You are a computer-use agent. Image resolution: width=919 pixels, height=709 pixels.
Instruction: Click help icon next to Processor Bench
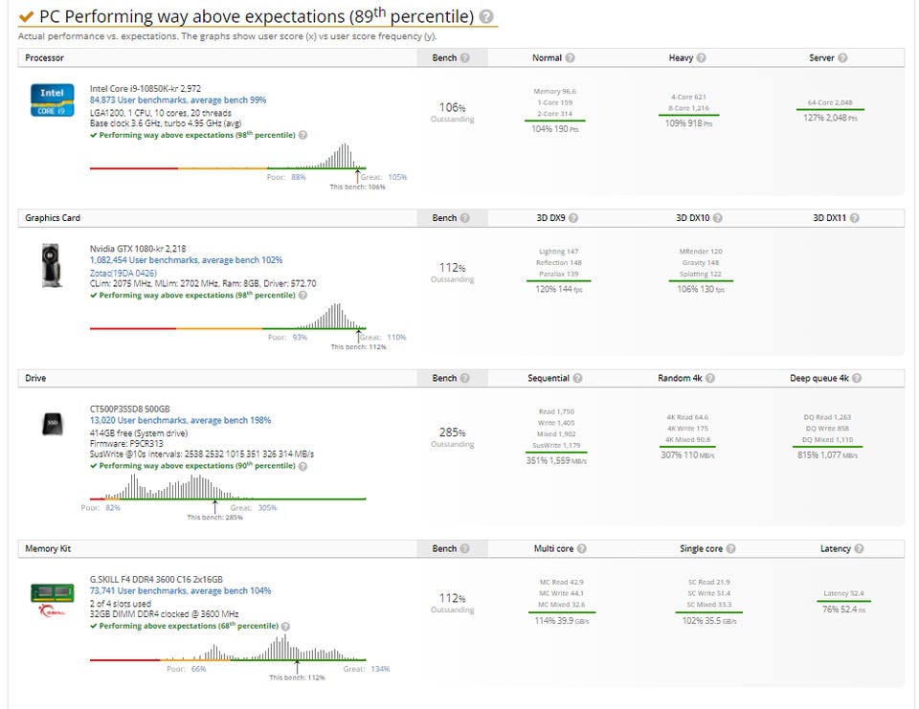464,58
